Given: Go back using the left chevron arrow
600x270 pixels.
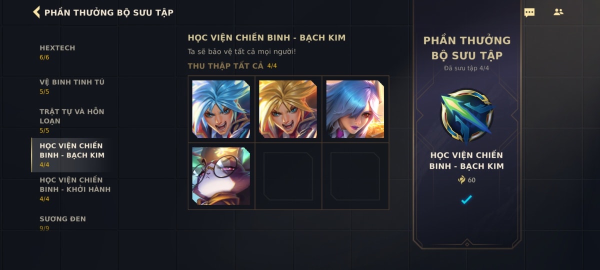Looking at the screenshot, I should pos(36,12).
